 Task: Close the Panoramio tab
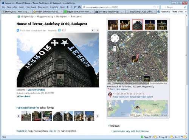[186, 12]
